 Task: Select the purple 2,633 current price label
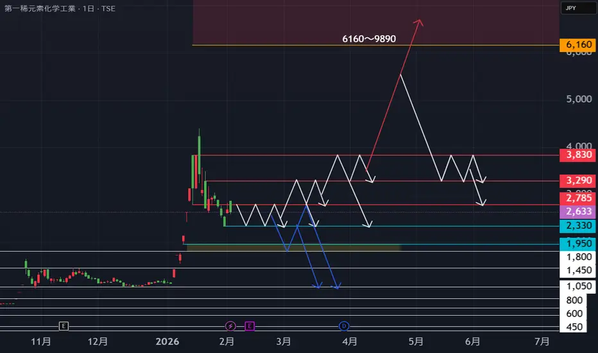coord(577,211)
